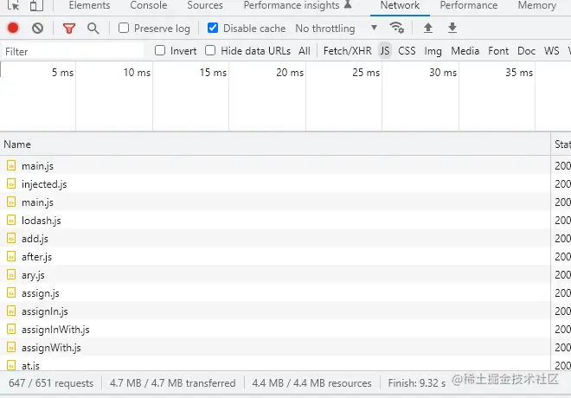Image resolution: width=571 pixels, height=398 pixels.
Task: Open network search with magnifier icon
Action: tap(93, 28)
